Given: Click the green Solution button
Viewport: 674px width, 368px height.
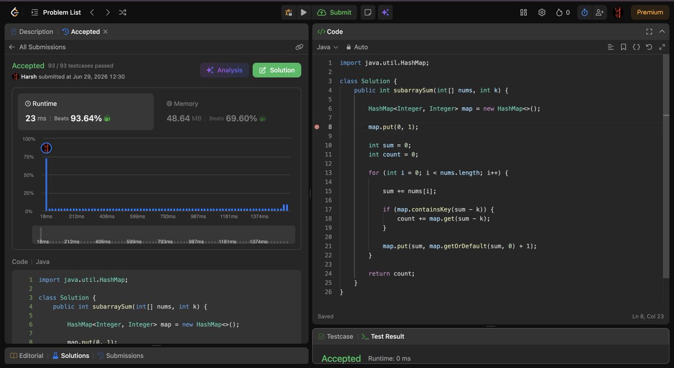Looking at the screenshot, I should [277, 70].
